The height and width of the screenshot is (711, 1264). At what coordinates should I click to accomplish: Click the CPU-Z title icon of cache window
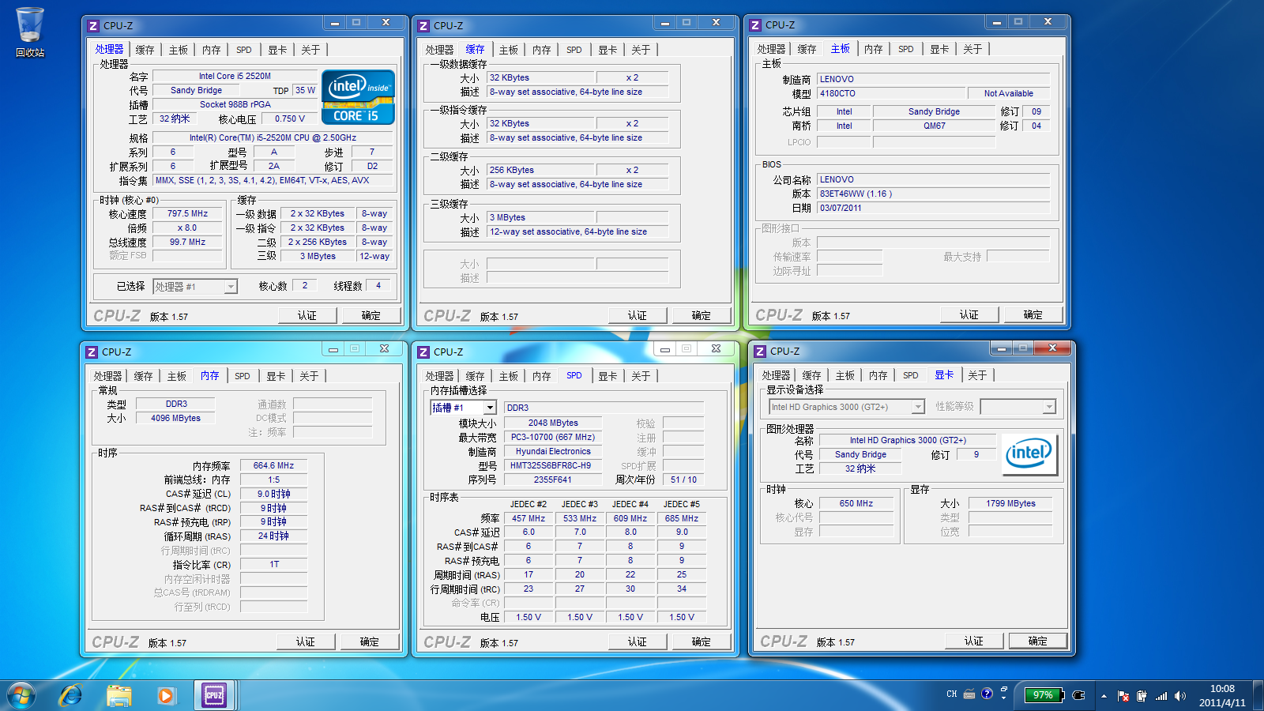[423, 25]
